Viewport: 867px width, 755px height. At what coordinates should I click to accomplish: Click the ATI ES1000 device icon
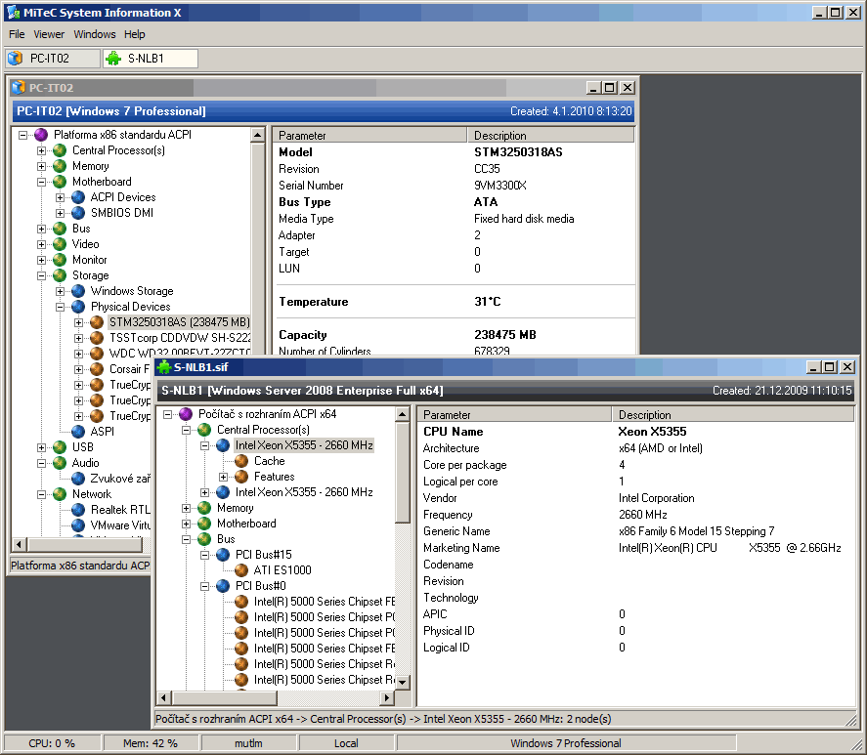pos(241,570)
